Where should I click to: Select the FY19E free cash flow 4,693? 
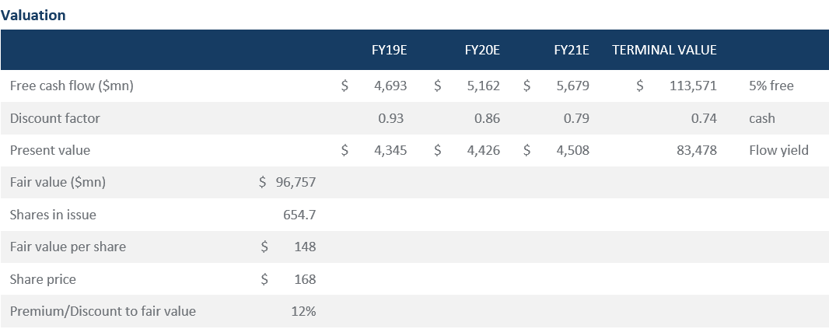390,86
